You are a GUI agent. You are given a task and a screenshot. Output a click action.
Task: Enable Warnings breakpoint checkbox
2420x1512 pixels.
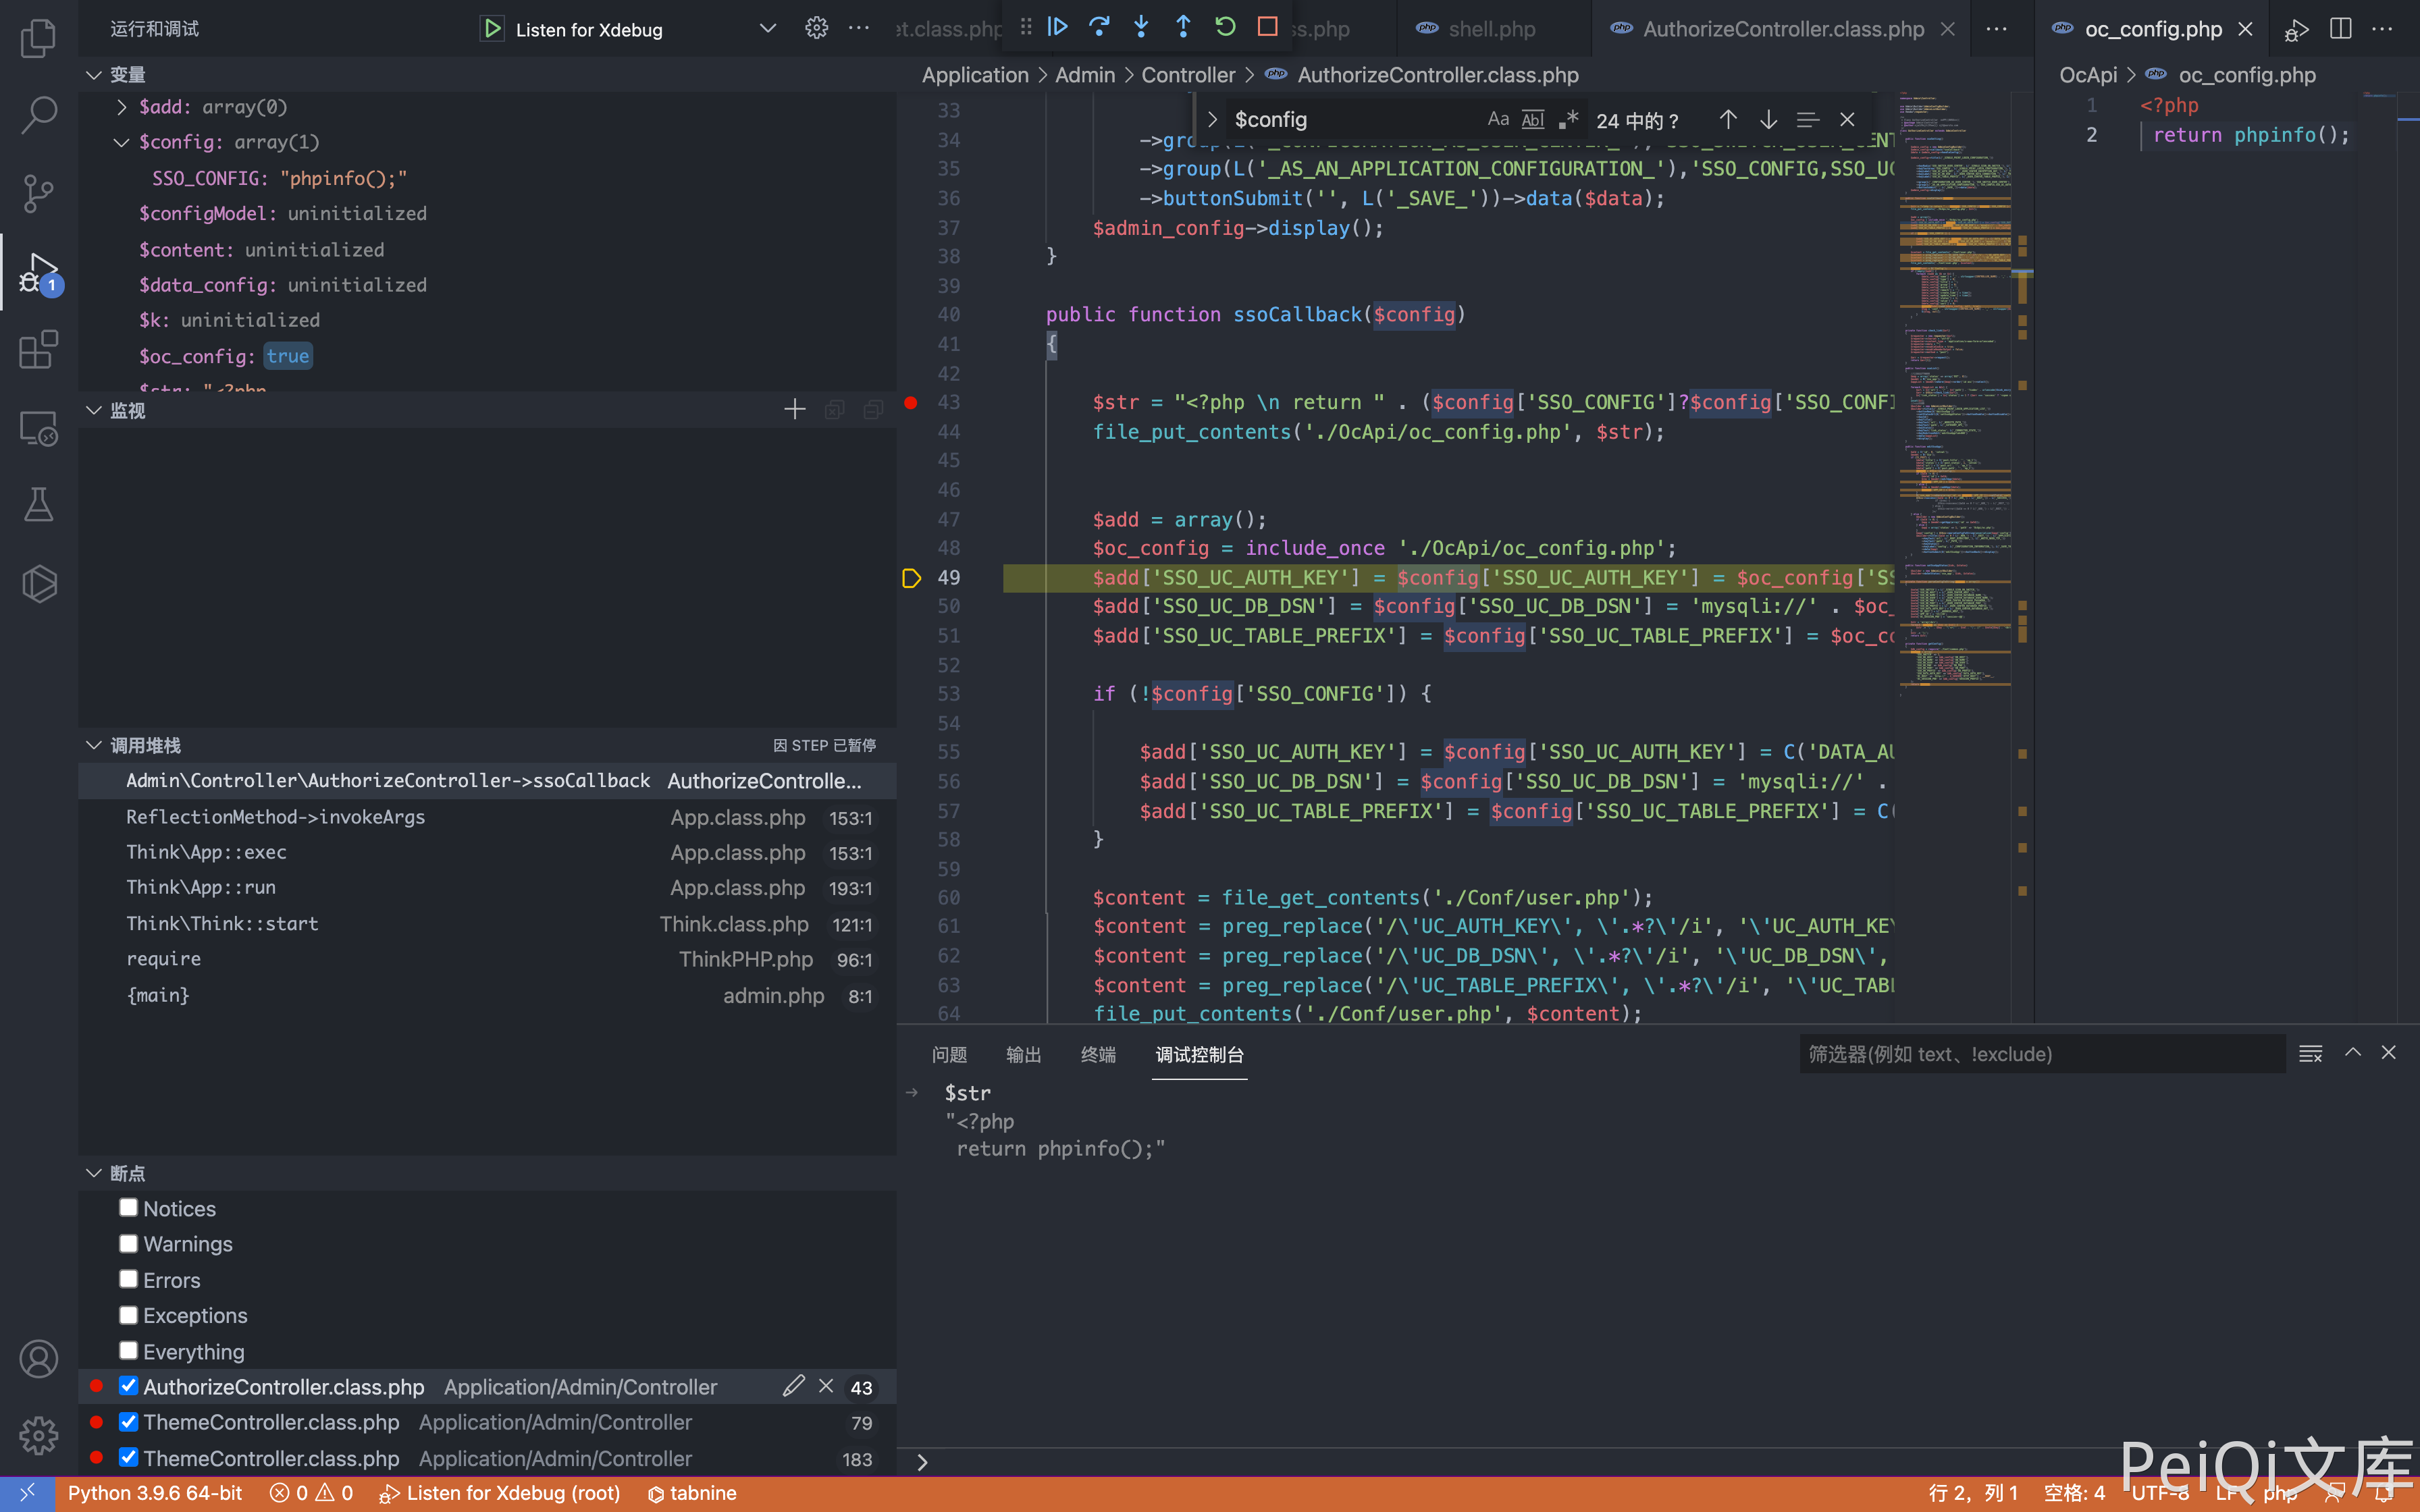(128, 1244)
